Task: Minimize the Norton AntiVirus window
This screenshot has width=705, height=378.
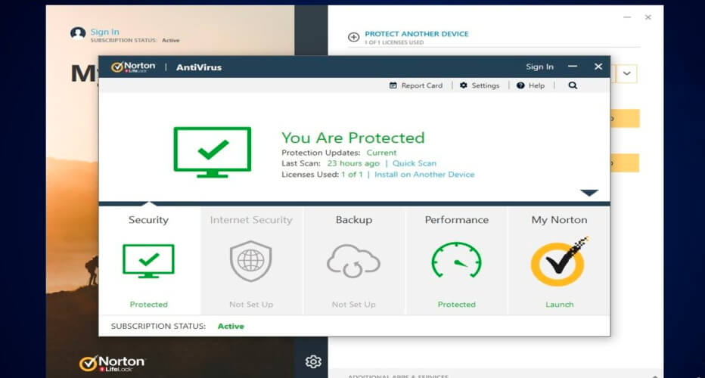Action: (573, 67)
